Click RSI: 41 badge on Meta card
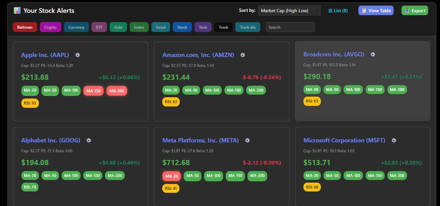Image resolution: width=440 pixels, height=206 pixels. coord(171,189)
